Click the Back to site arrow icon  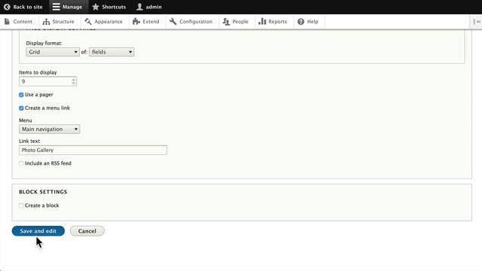pyautogui.click(x=7, y=7)
